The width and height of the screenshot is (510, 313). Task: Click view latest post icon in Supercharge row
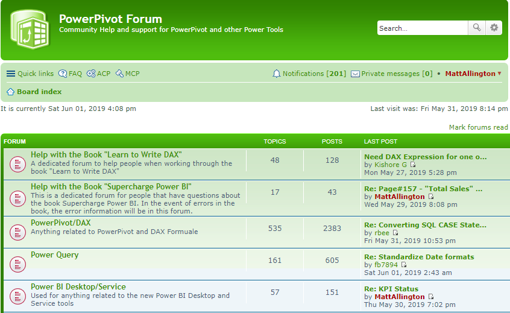[x=431, y=197]
